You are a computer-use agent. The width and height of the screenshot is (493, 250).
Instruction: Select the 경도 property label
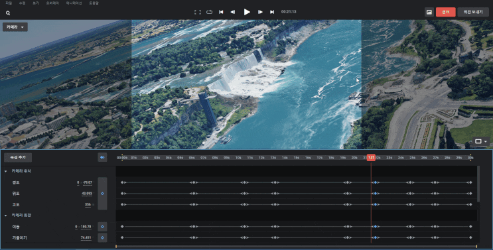pyautogui.click(x=16, y=182)
